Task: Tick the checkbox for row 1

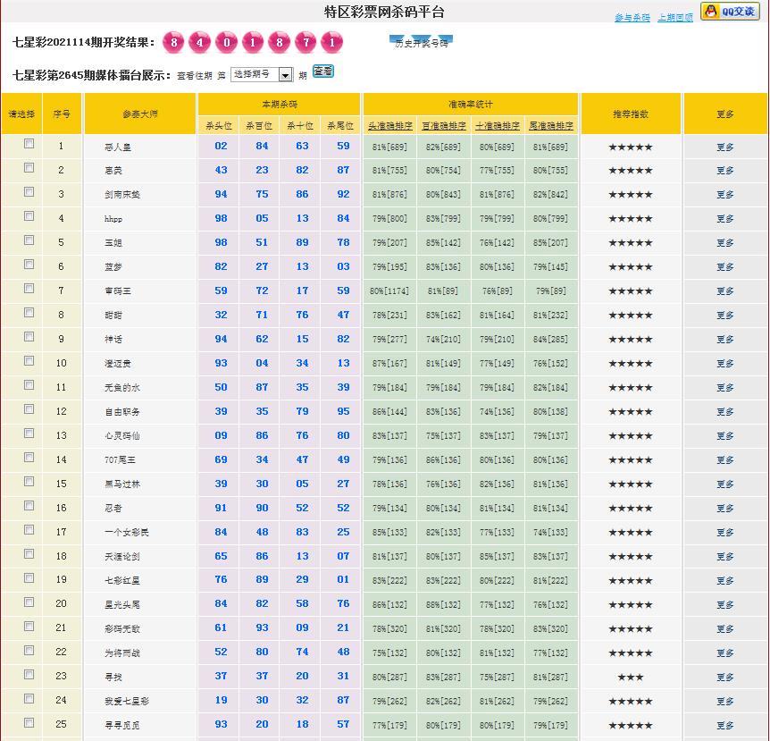Action: 29,144
